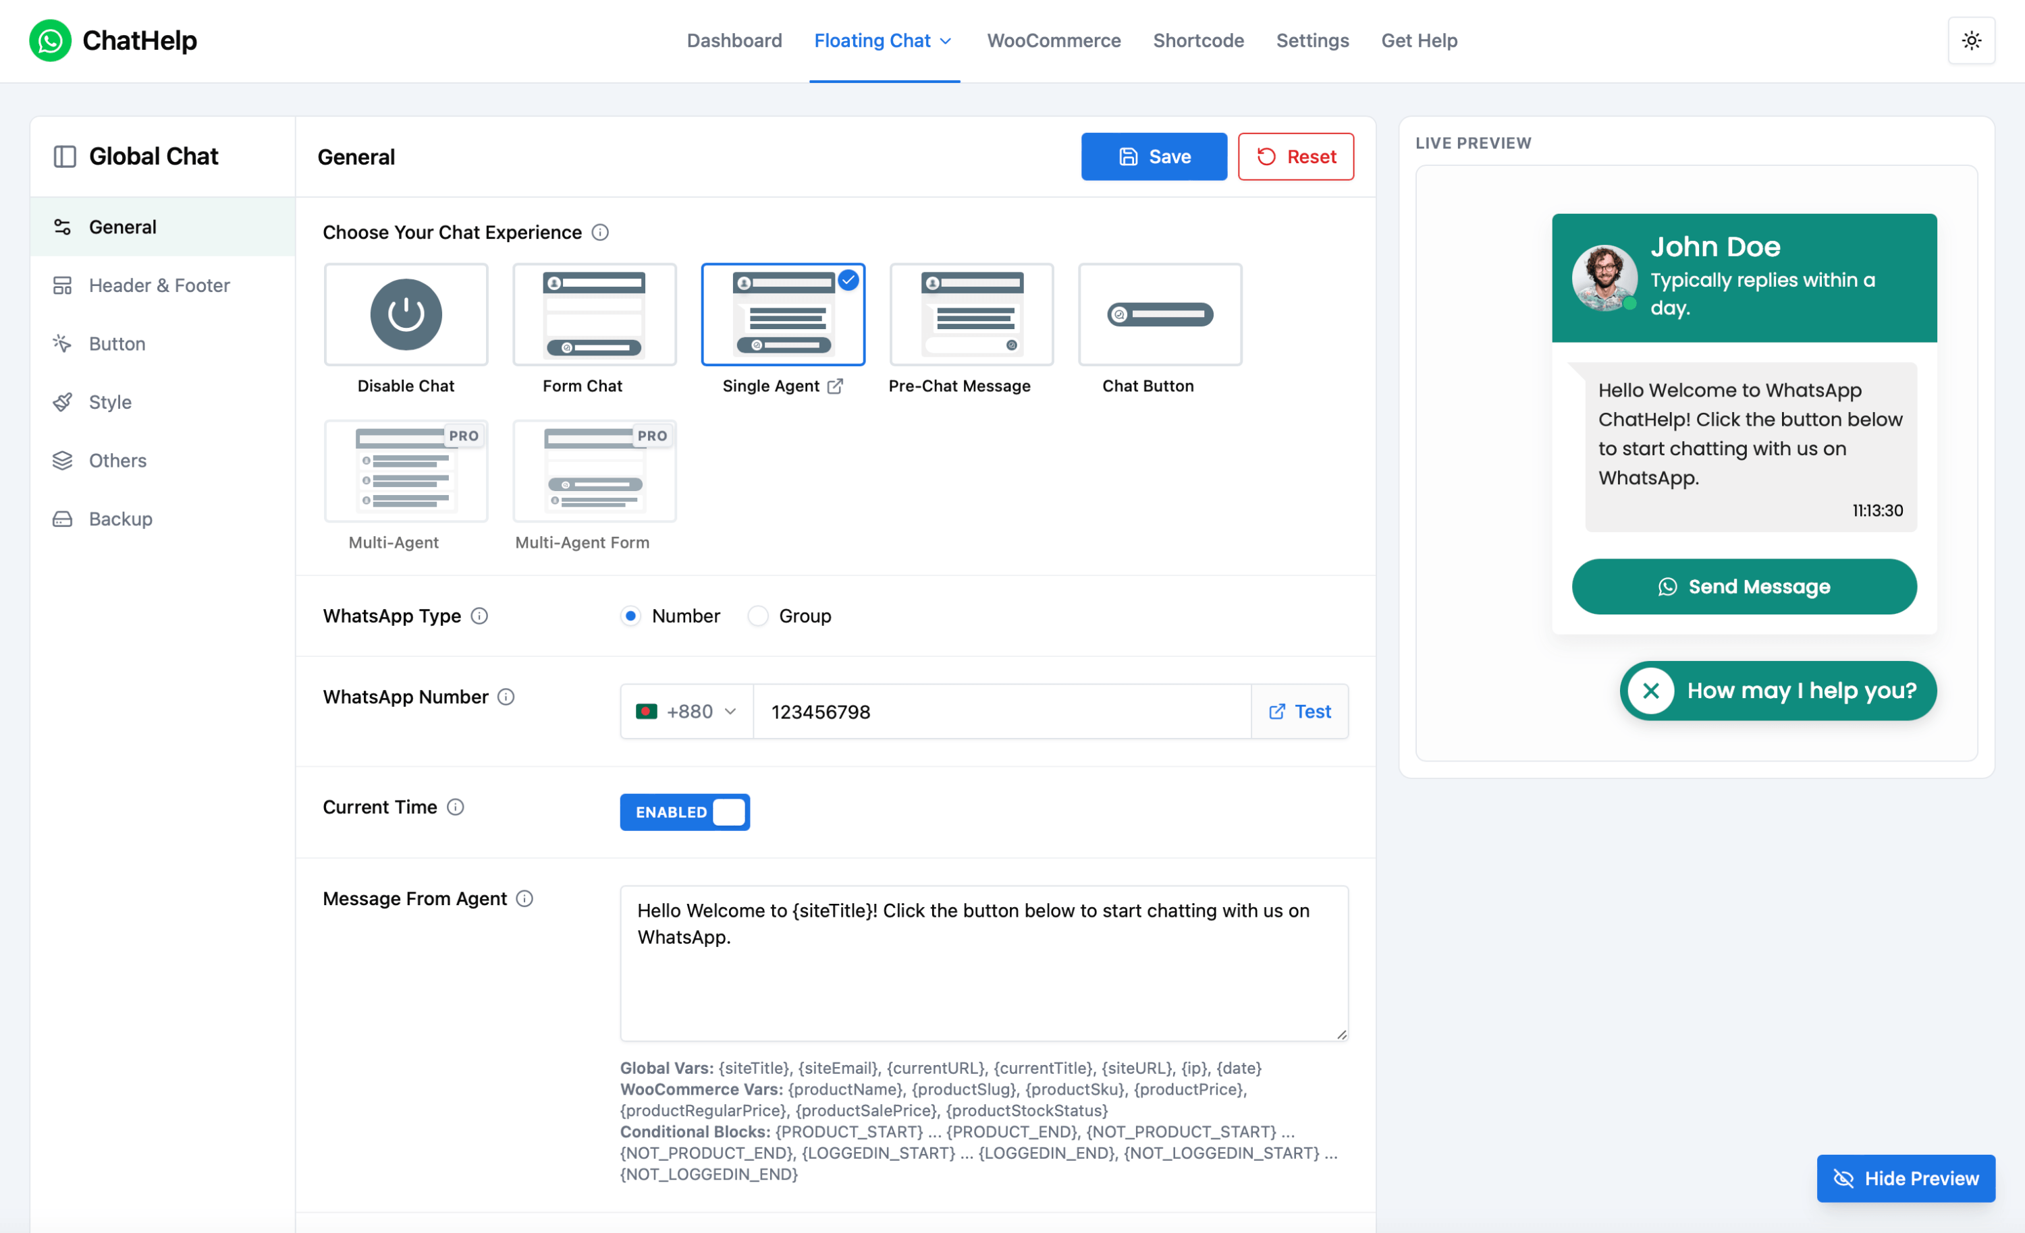Image resolution: width=2025 pixels, height=1233 pixels.
Task: Toggle the Current Time ENABLED switch
Action: coord(684,811)
